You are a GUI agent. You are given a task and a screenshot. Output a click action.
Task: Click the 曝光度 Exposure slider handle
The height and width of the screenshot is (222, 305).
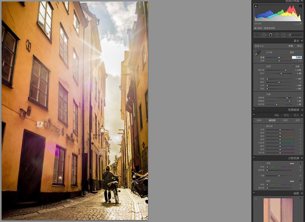pyautogui.click(x=285, y=69)
